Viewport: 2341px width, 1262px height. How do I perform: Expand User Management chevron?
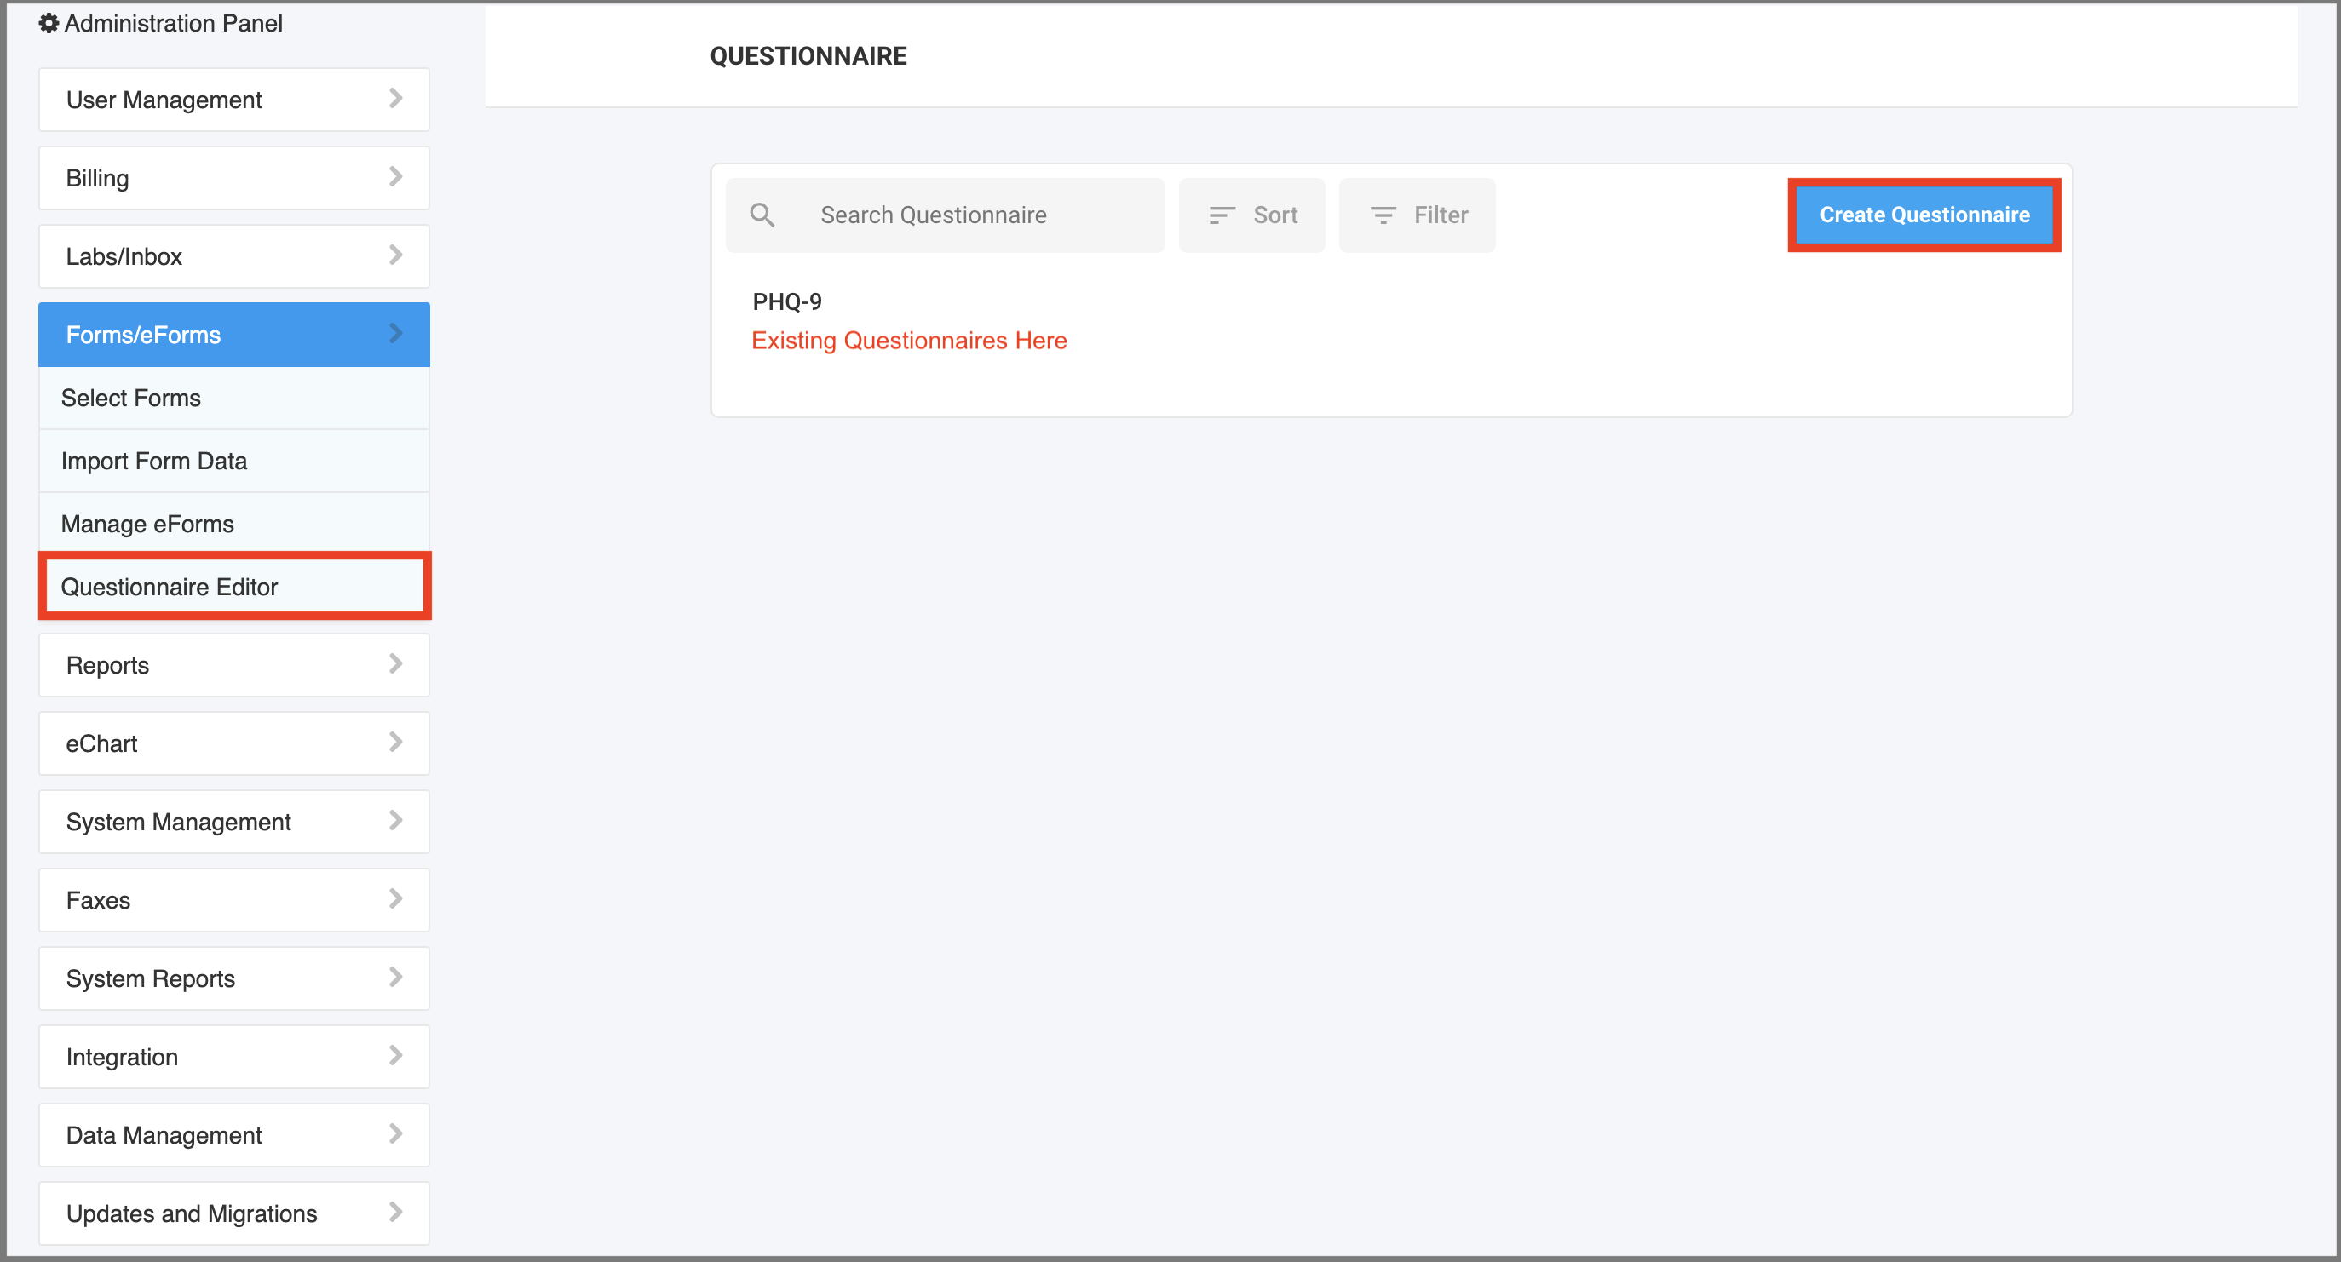pyautogui.click(x=395, y=99)
